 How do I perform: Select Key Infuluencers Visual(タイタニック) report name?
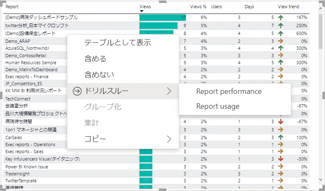pyautogui.click(x=42, y=159)
